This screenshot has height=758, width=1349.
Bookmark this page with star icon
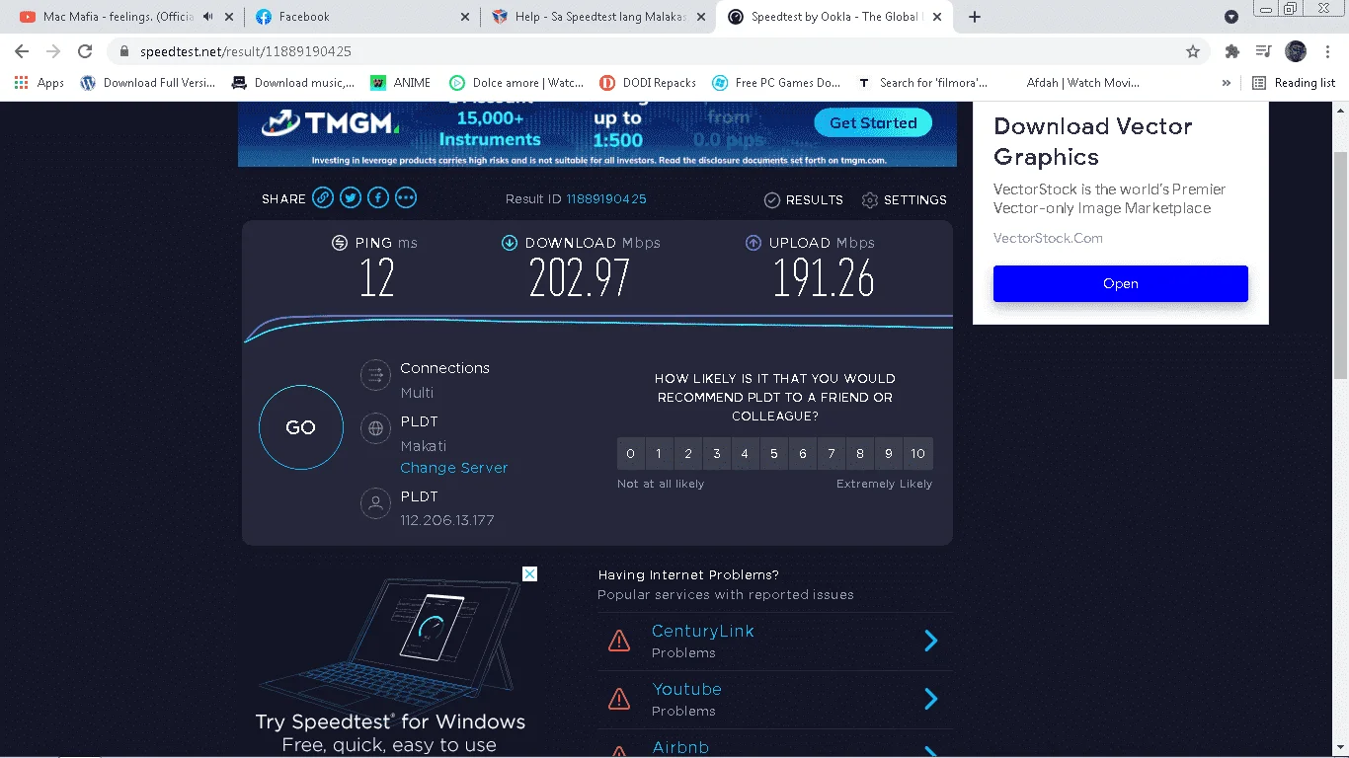(1193, 51)
